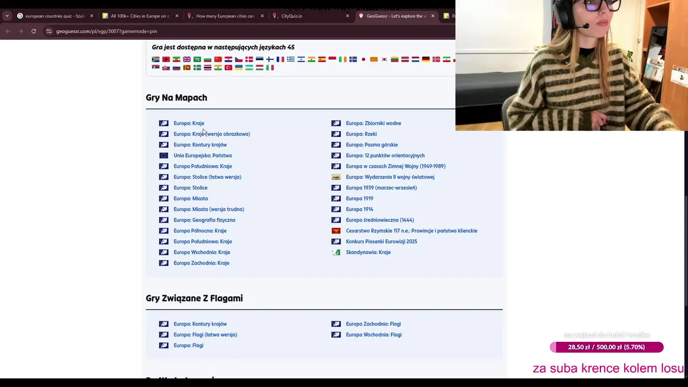The image size is (688, 387).
Task: Open Konkurs Piosenki Eurowizji 2025
Action: [382, 241]
